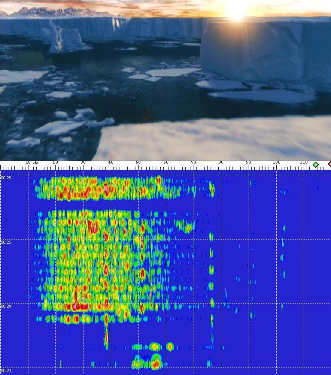331x375 pixels.
Task: Click the 60 mark on frequency ruler
Action: tap(166, 162)
